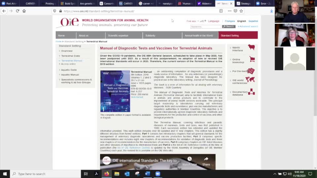Click the Windows taskbar search box

(x=46, y=174)
